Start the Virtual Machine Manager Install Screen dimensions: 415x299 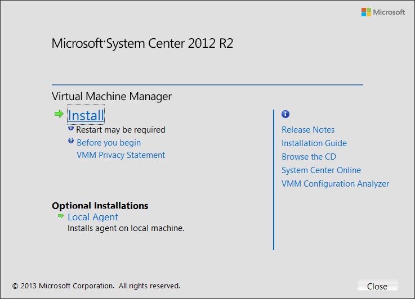[x=86, y=115]
